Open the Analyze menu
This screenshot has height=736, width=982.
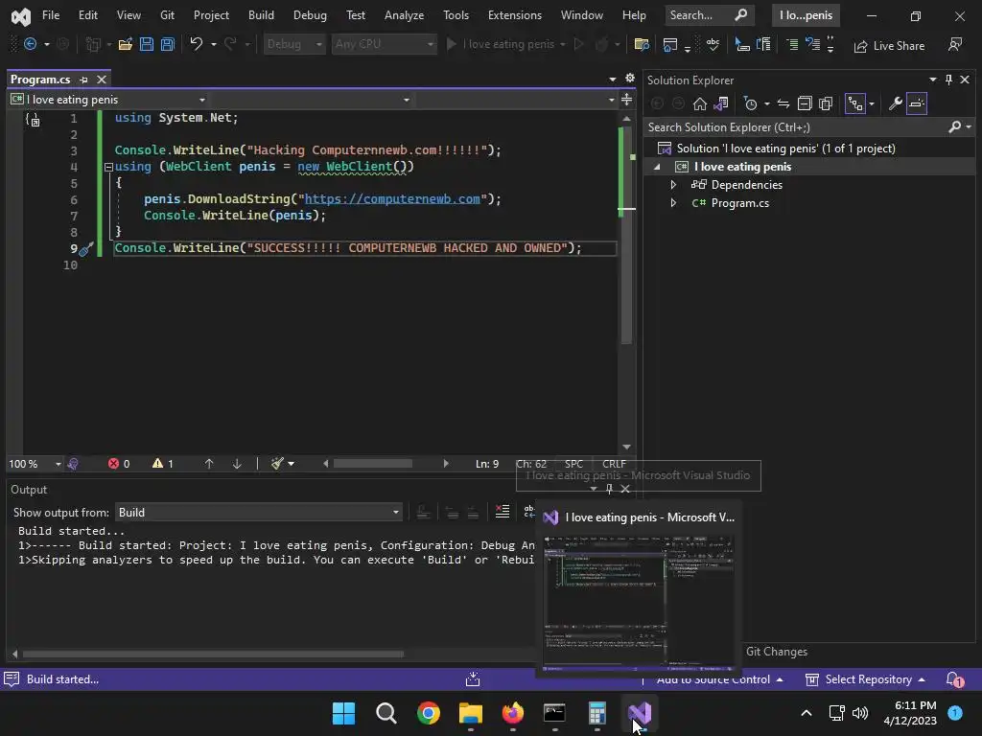pyautogui.click(x=404, y=15)
